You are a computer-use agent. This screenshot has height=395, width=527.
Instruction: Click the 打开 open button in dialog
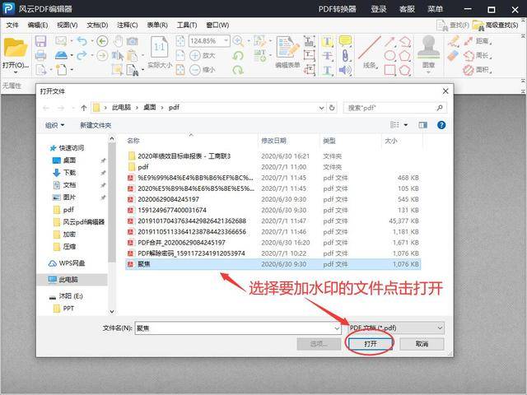point(371,344)
